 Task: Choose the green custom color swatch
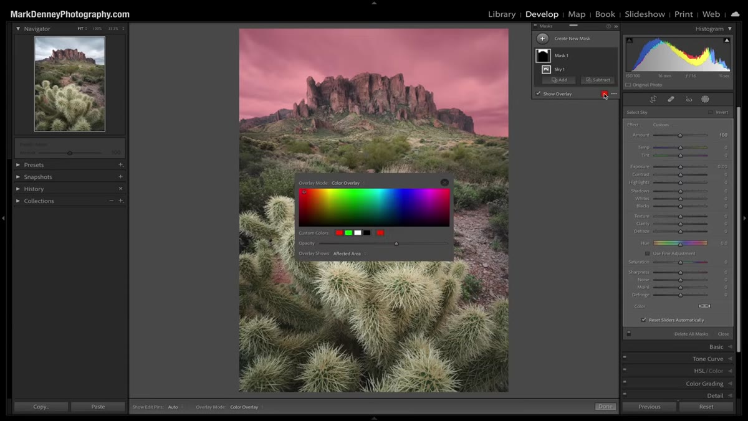348,233
